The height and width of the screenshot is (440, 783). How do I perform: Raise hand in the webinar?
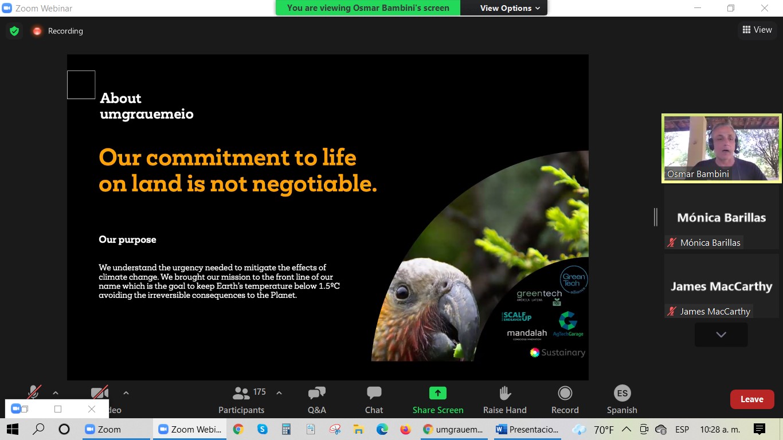point(504,399)
